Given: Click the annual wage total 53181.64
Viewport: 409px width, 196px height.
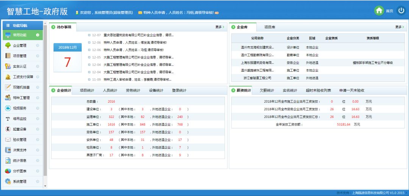Looking at the screenshot, I should click(343, 125).
